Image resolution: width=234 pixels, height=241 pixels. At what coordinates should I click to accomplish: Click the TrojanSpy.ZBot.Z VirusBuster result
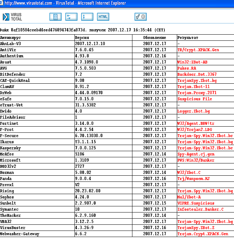coord(196,228)
